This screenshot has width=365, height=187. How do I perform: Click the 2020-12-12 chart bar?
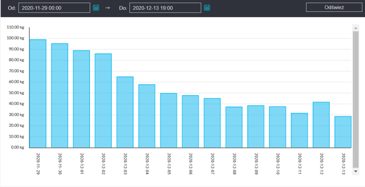click(x=321, y=125)
